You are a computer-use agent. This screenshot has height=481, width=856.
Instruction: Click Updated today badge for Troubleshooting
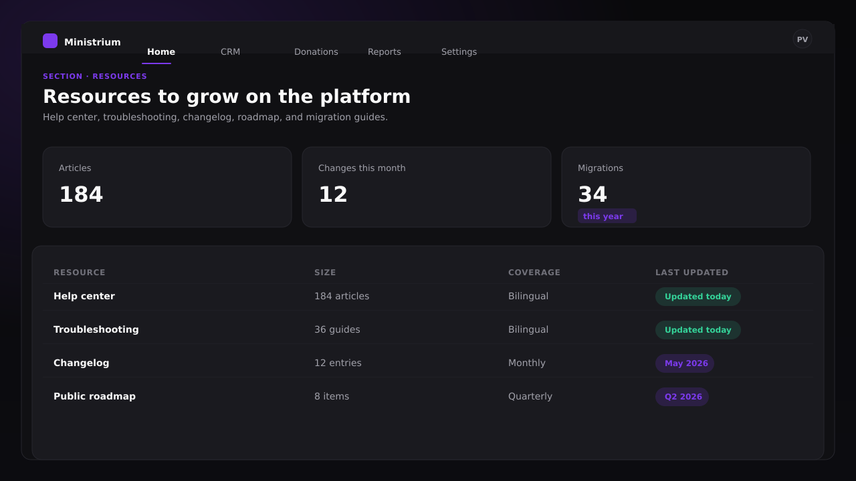(x=698, y=330)
